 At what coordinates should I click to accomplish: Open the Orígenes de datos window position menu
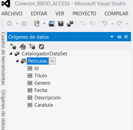point(112,37)
